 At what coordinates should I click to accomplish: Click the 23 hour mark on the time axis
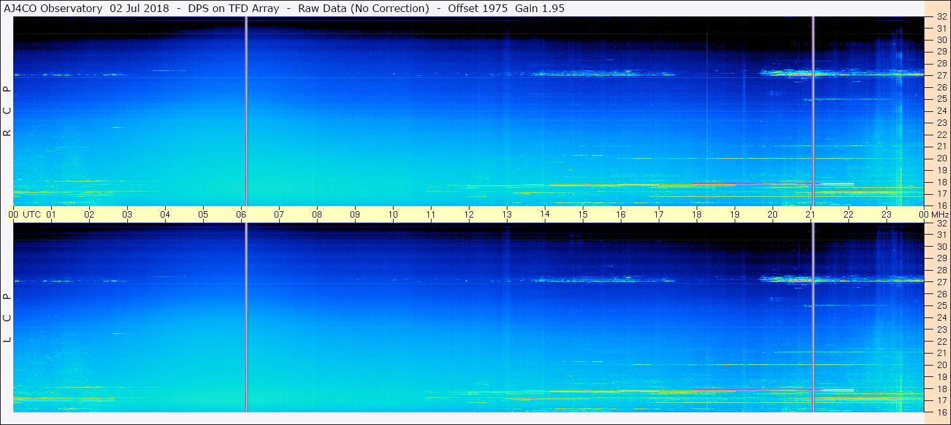[886, 214]
